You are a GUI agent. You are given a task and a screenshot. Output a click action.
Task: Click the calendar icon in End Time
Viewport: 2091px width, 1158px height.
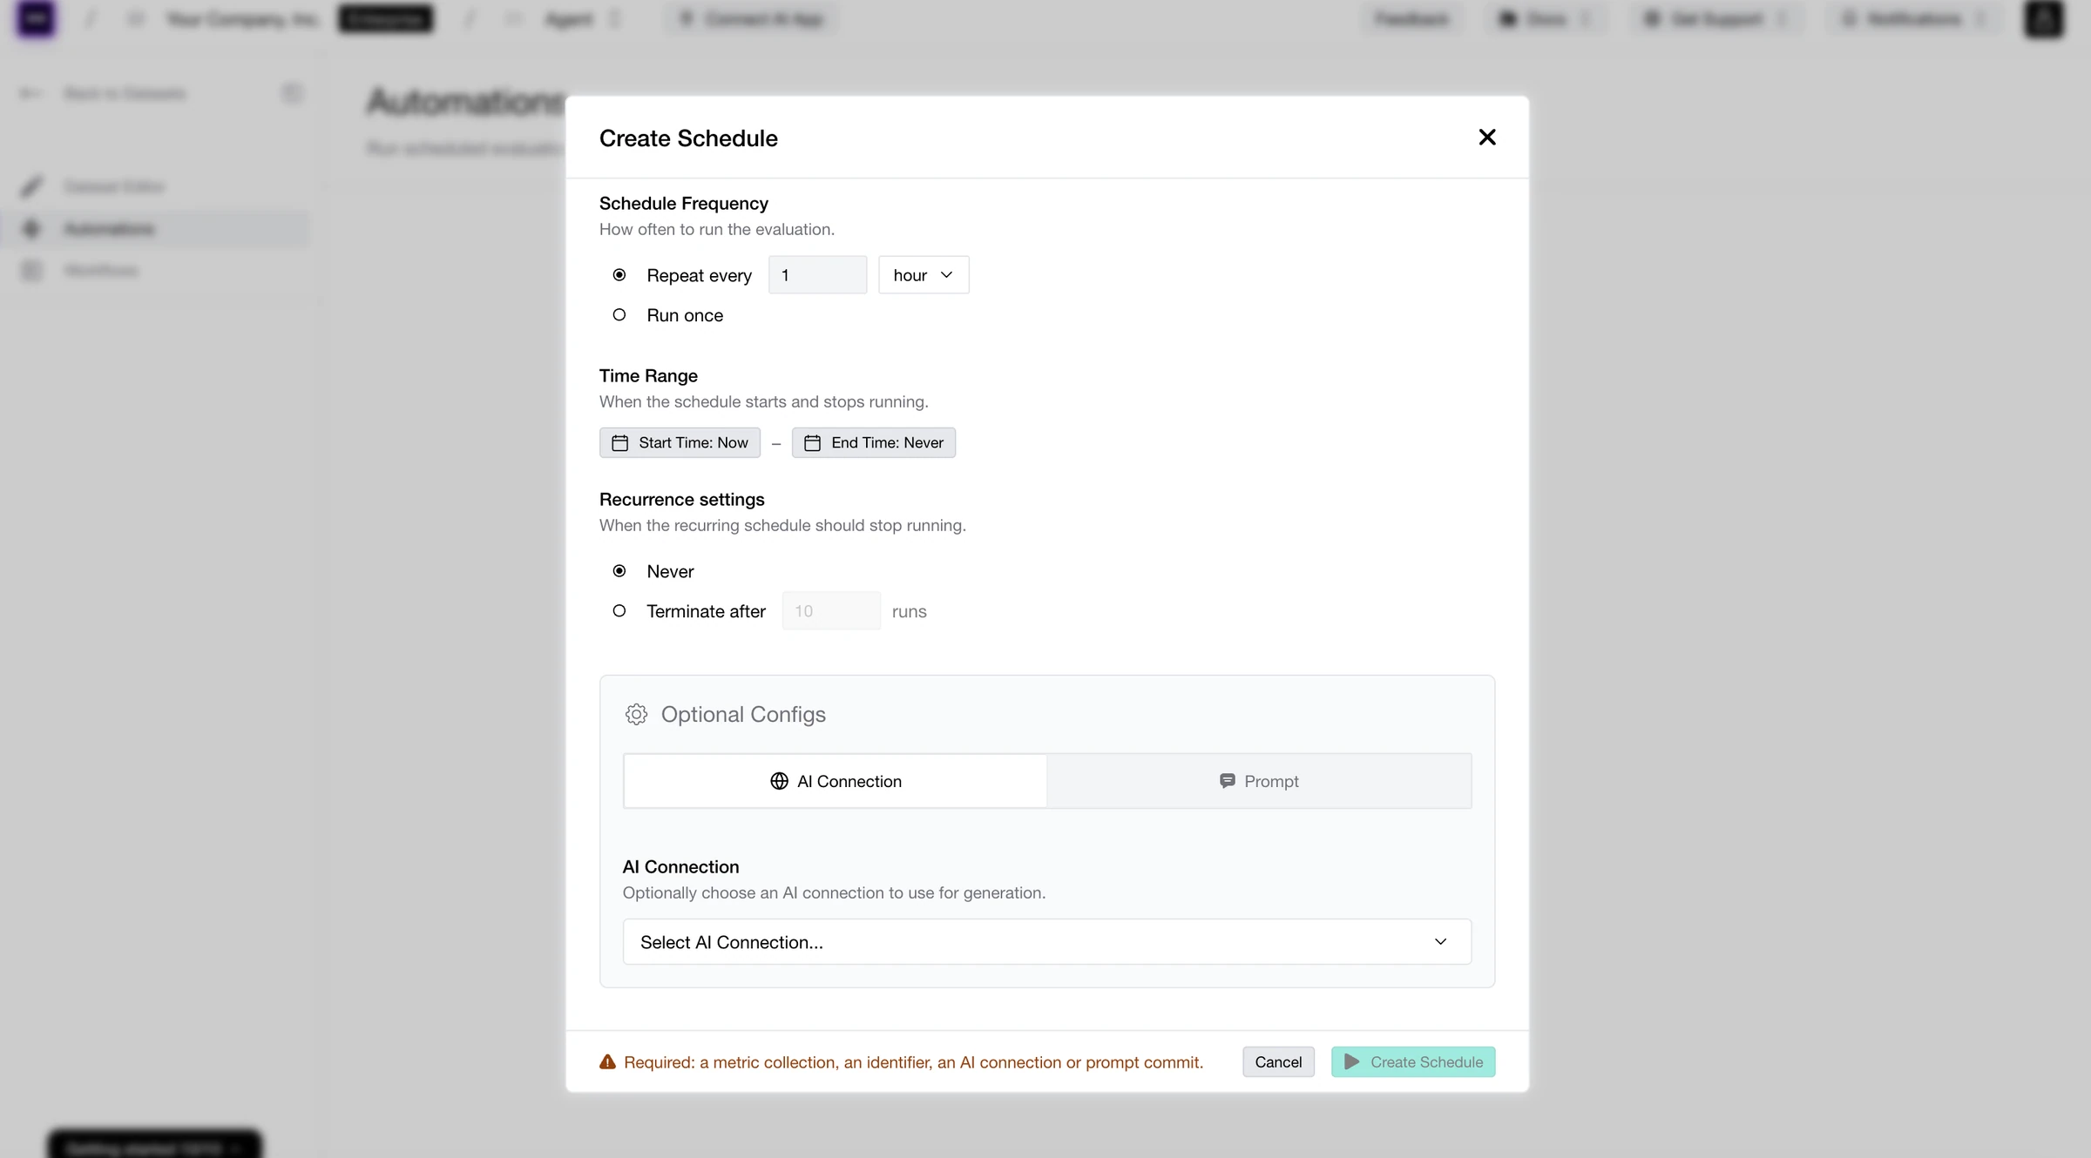(x=812, y=443)
